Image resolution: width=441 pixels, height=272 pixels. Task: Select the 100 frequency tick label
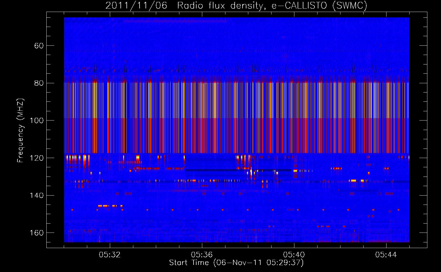pyautogui.click(x=37, y=120)
